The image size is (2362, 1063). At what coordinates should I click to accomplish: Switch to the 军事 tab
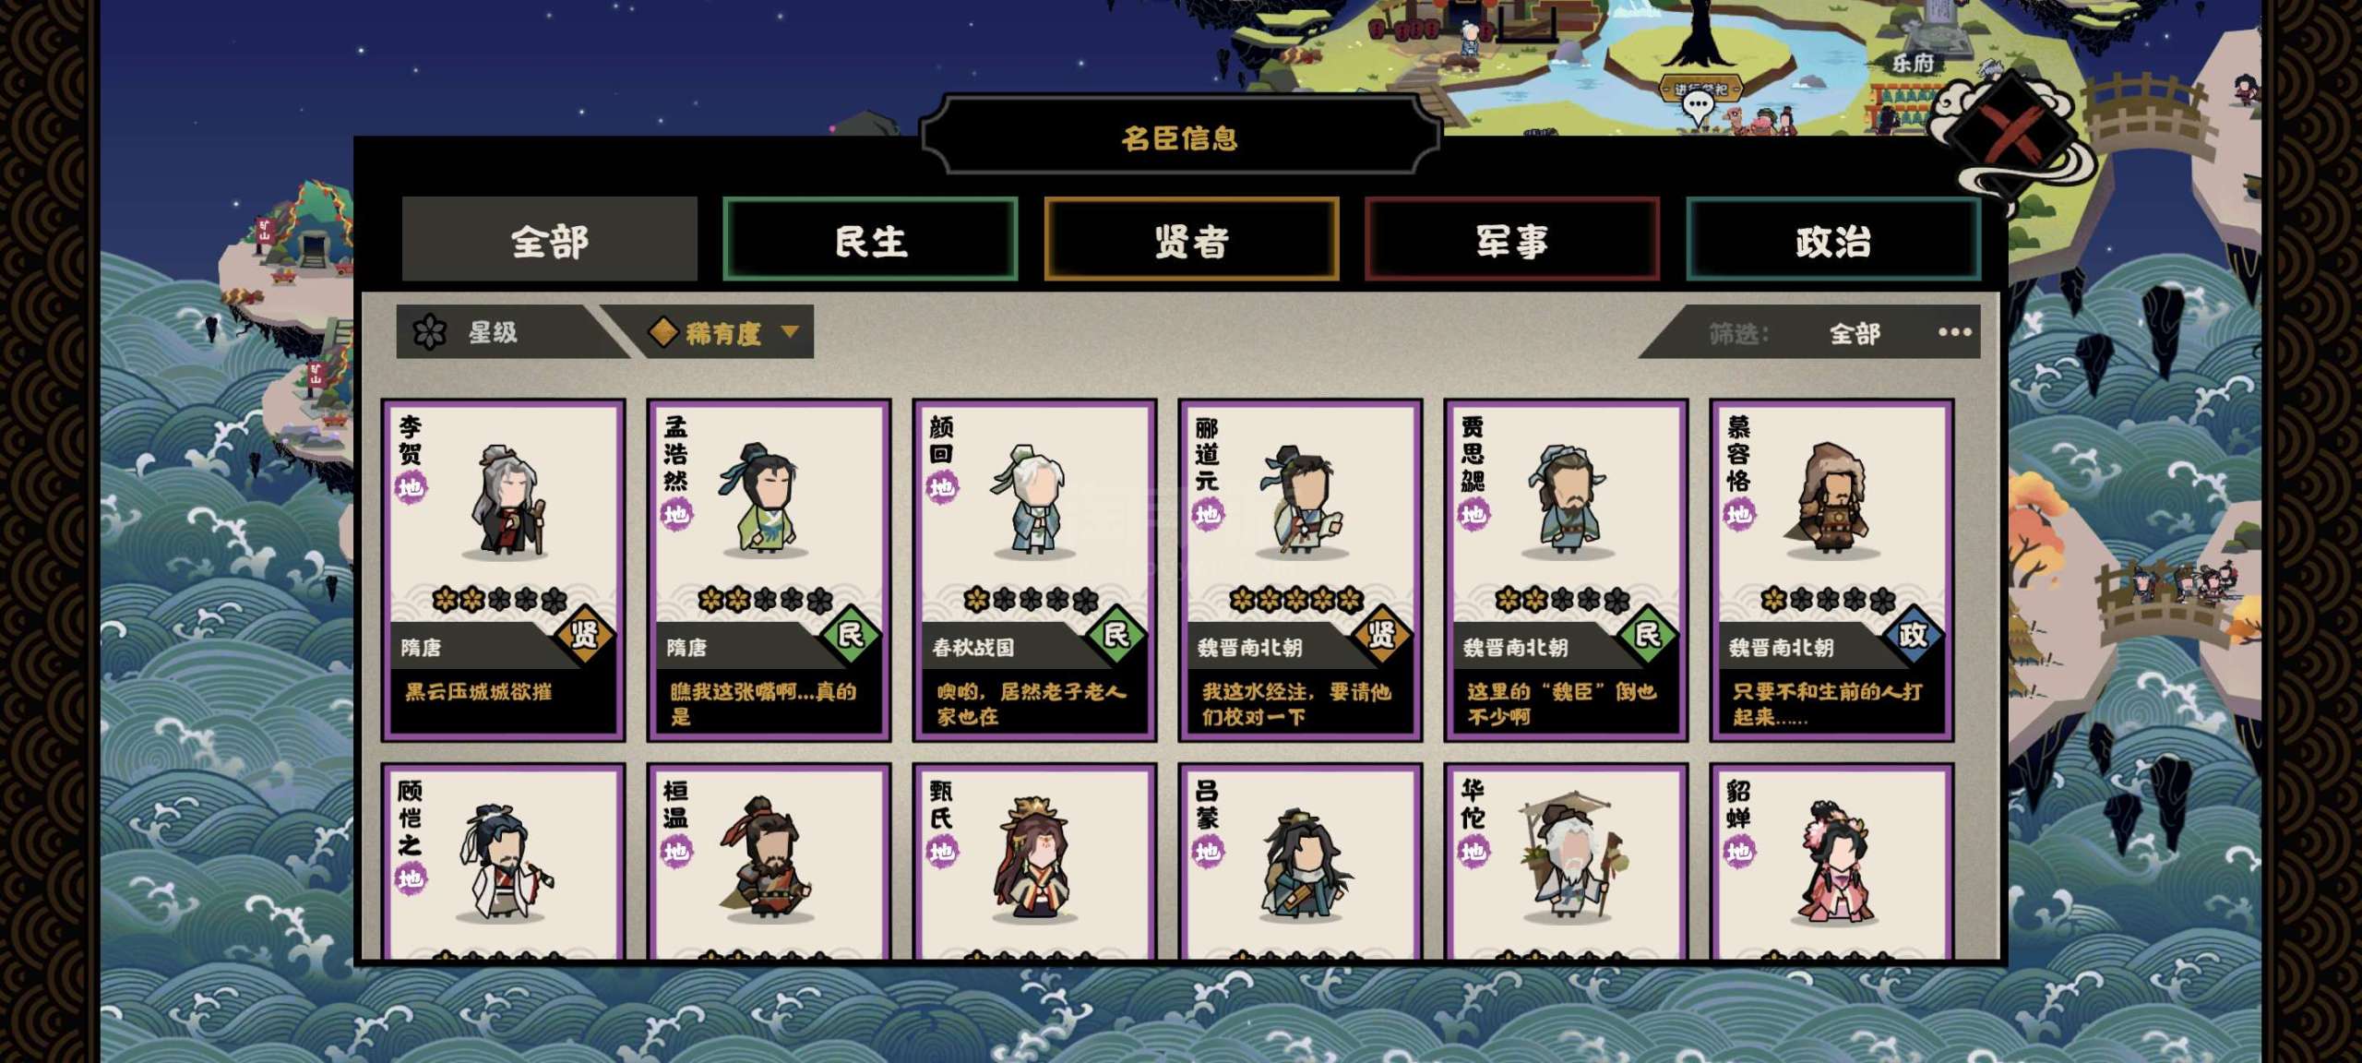click(1511, 240)
